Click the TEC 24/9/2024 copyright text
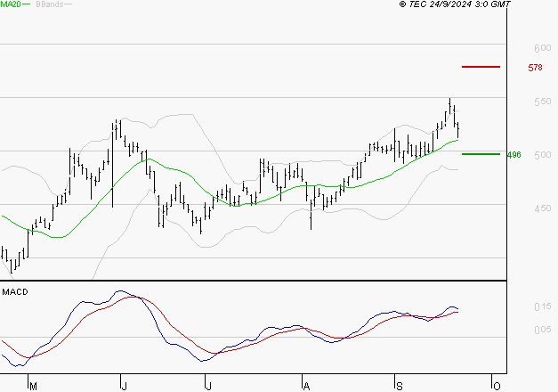 tap(455, 4)
